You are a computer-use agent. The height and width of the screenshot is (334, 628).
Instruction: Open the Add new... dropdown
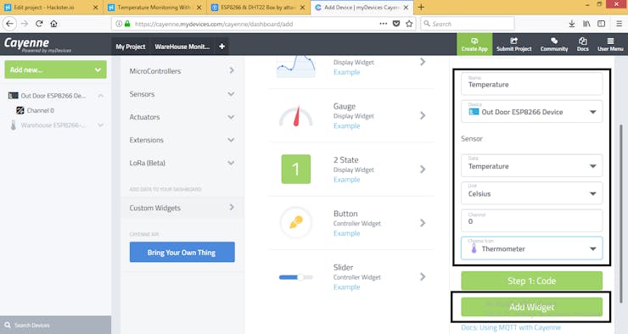56,70
